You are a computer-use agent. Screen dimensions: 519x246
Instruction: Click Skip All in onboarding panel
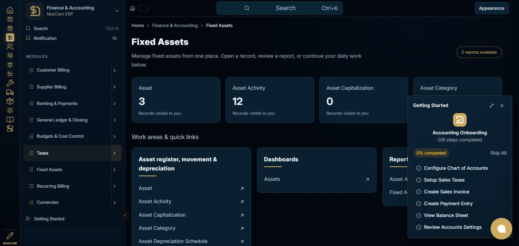point(498,153)
